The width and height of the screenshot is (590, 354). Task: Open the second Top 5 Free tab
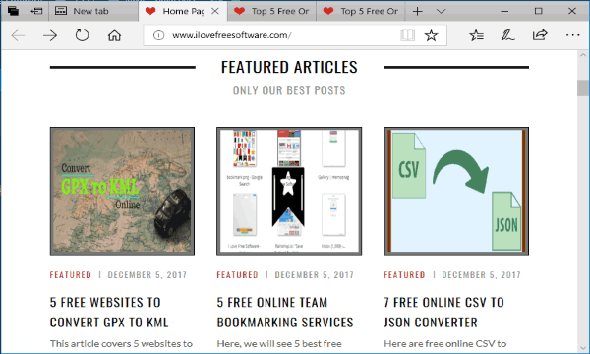coord(361,11)
